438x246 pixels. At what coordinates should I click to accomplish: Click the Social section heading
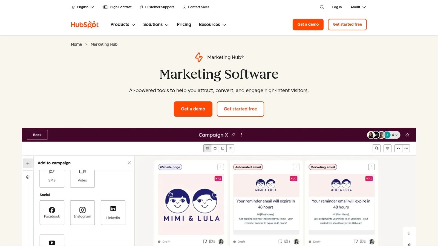point(45,195)
